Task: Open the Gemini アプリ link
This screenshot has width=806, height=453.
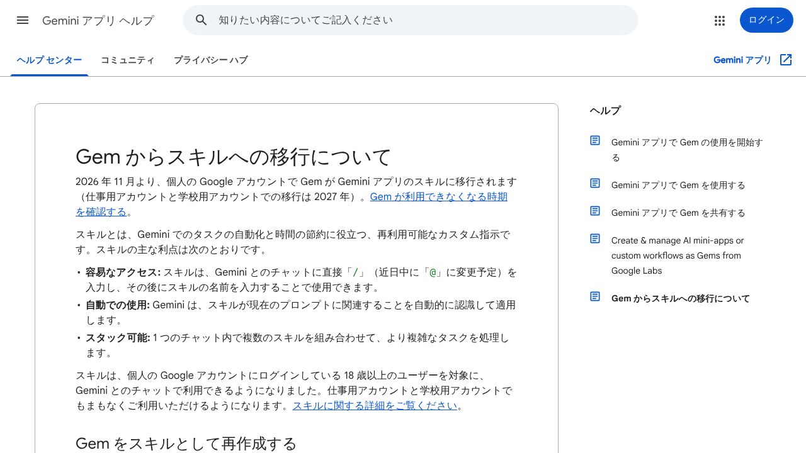Action: coord(742,60)
